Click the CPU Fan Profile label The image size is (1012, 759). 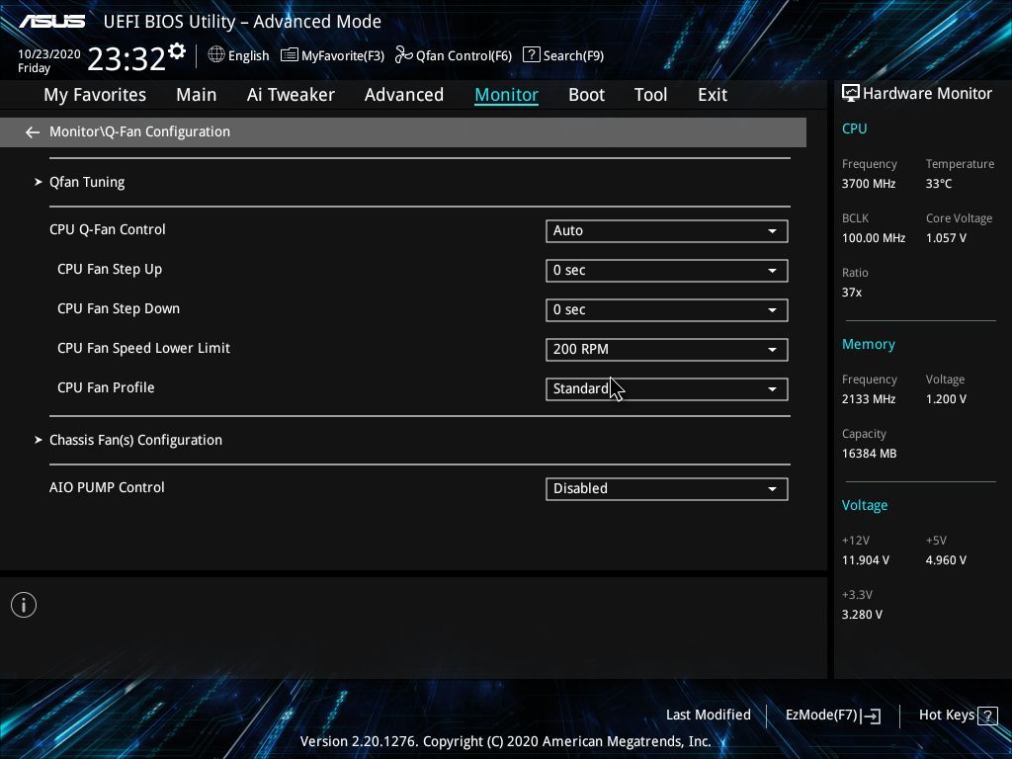click(x=106, y=387)
